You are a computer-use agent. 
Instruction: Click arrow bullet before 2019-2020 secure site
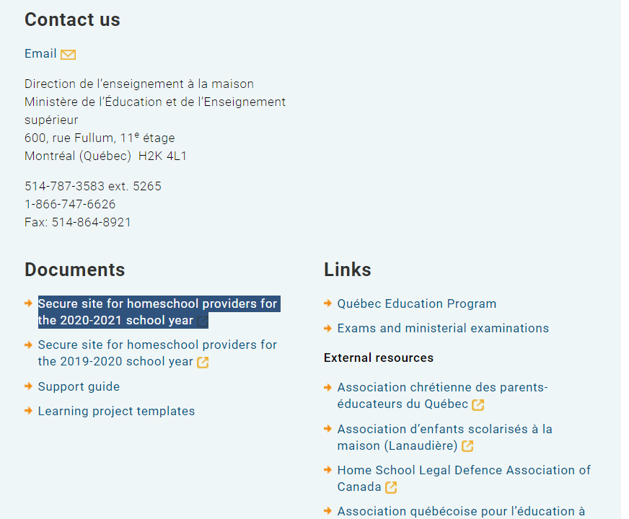click(x=28, y=345)
